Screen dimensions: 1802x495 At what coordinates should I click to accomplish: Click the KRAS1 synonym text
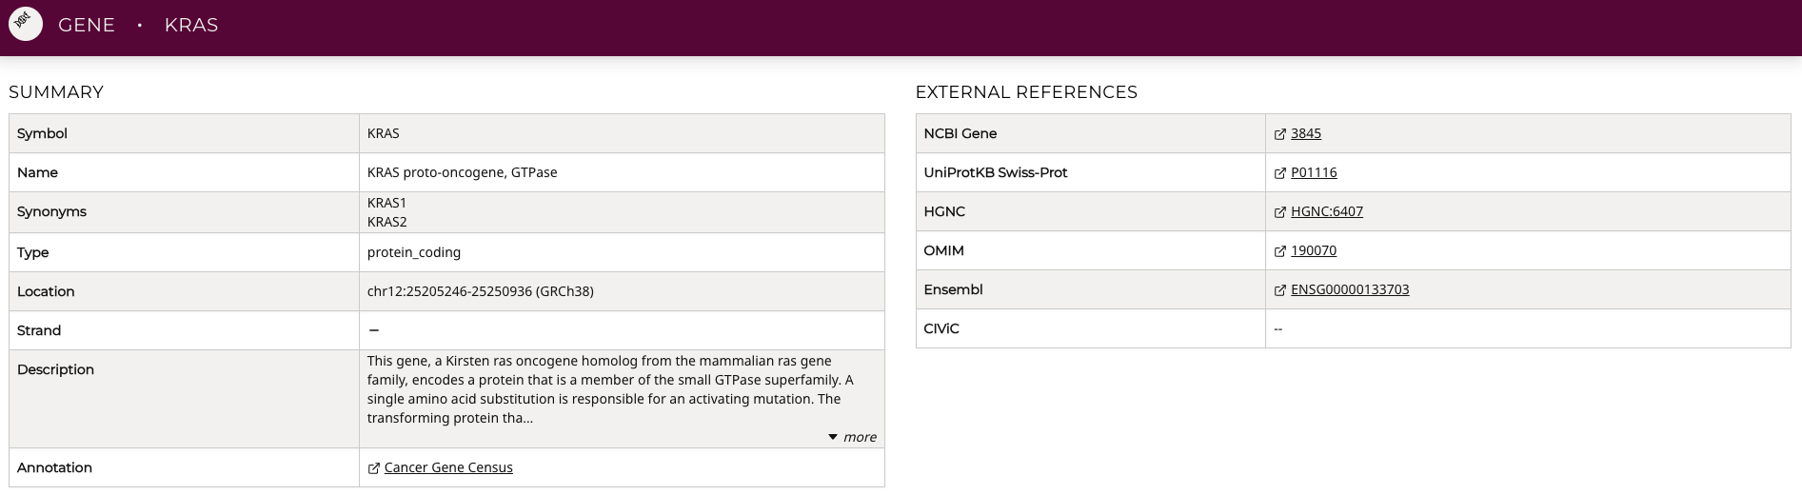tap(386, 203)
